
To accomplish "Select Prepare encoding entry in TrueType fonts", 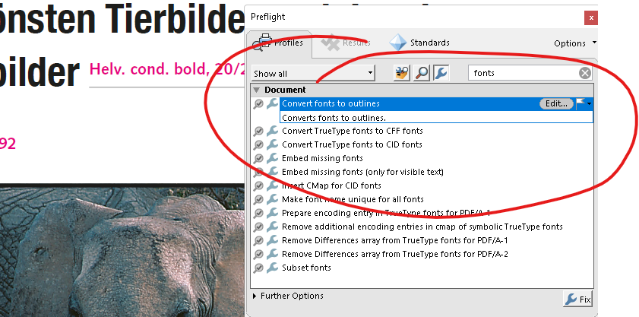I will 385,213.
